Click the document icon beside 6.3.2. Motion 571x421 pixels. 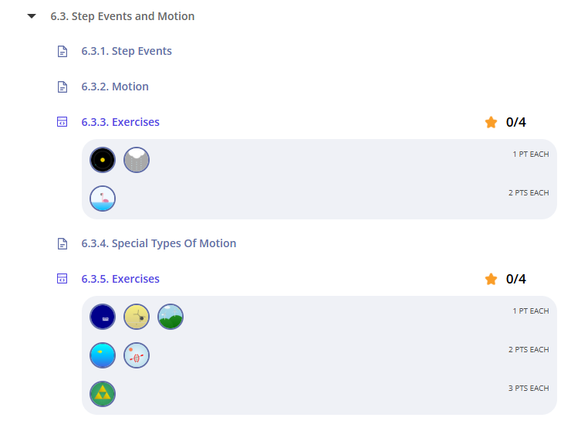(63, 87)
